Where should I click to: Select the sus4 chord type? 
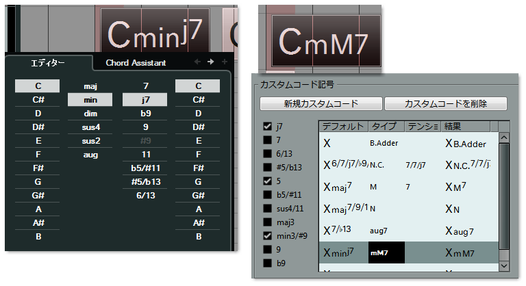tap(90, 127)
